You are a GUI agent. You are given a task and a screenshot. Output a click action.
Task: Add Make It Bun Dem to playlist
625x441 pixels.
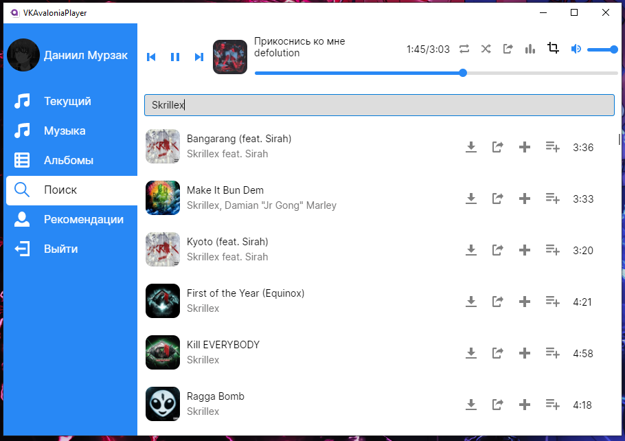pyautogui.click(x=552, y=199)
